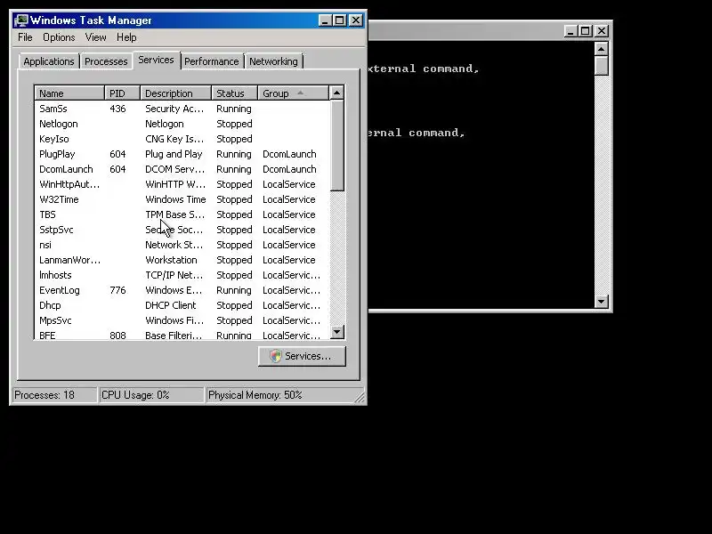Switch to the Processes tab

[106, 61]
